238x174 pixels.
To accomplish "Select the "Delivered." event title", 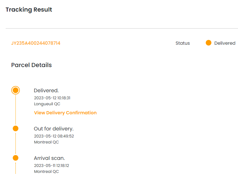I will pyautogui.click(x=46, y=91).
